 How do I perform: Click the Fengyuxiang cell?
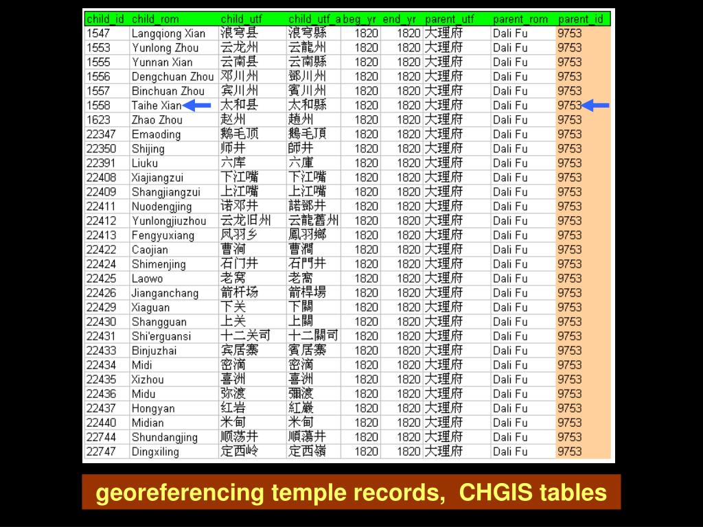click(x=174, y=235)
